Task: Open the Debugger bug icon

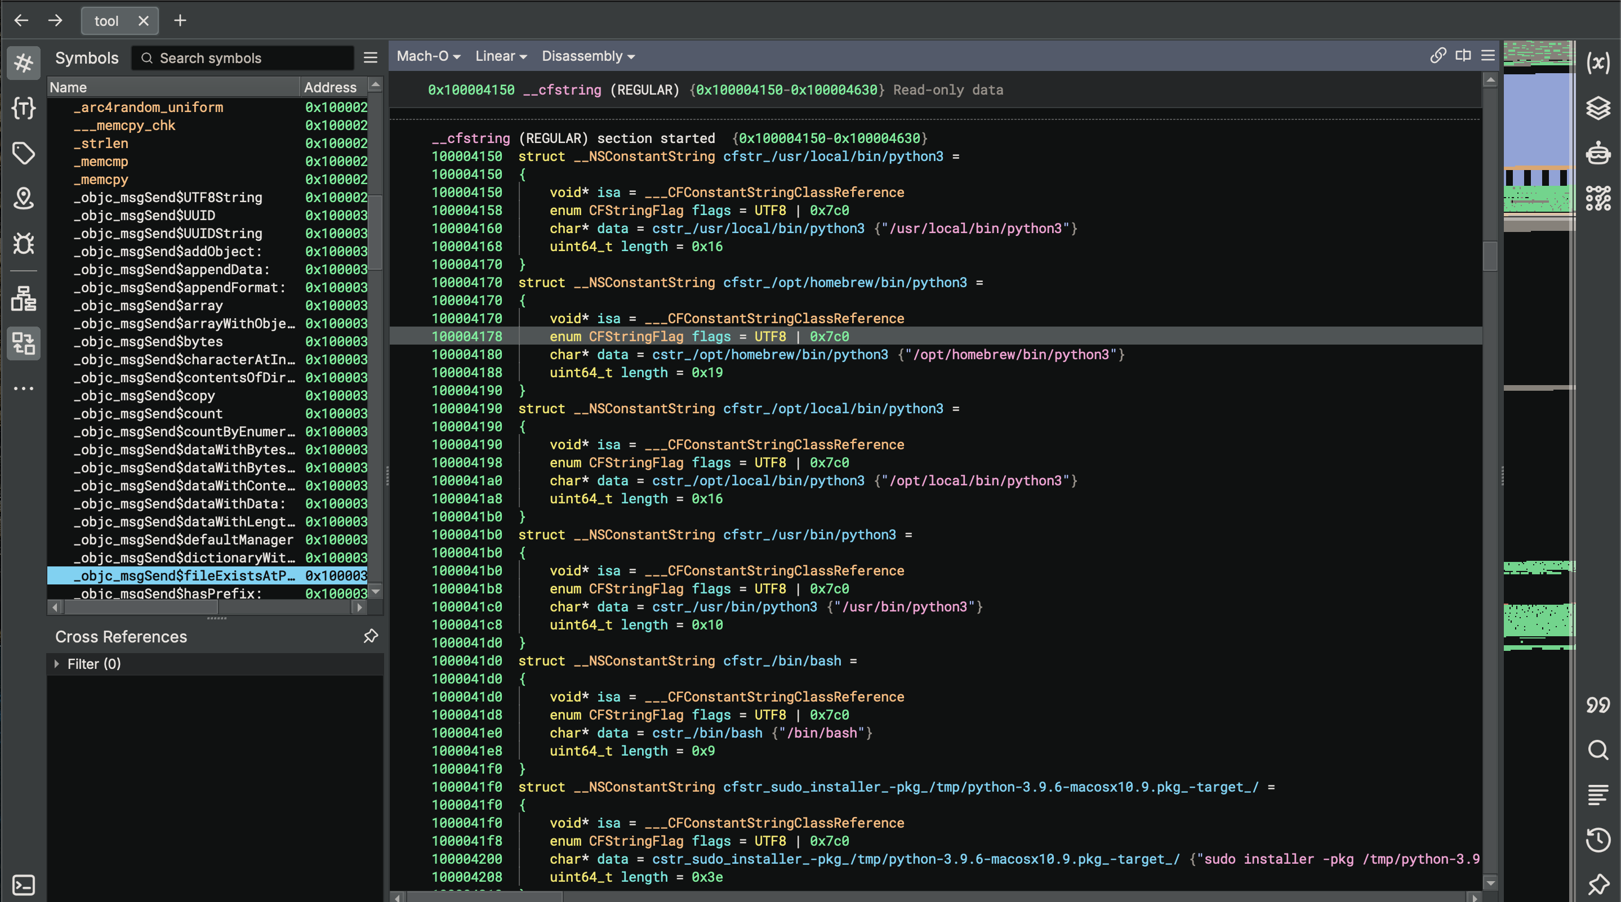Action: tap(23, 243)
